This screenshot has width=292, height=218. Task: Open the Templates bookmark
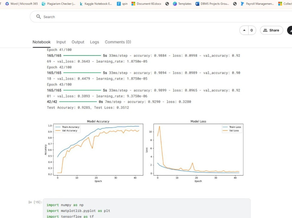coord(182,4)
